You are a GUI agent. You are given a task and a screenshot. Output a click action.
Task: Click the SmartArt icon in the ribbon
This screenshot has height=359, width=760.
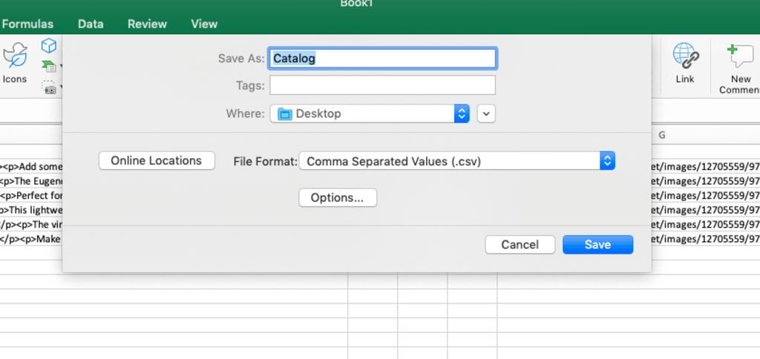50,67
